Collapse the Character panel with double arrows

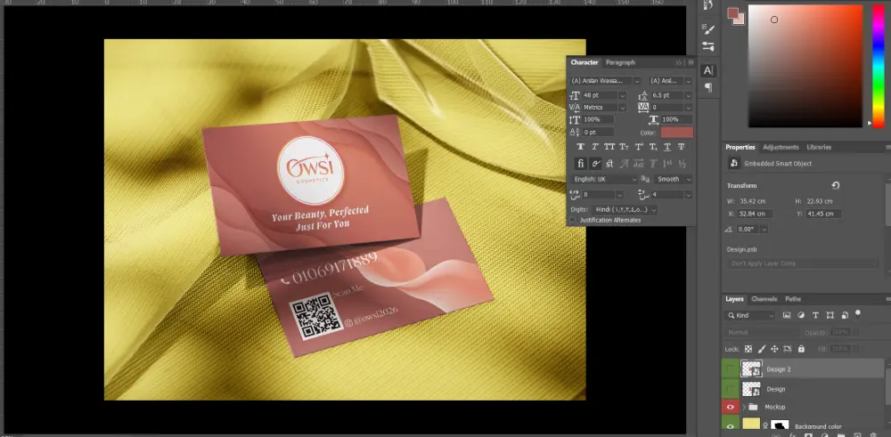pyautogui.click(x=678, y=62)
